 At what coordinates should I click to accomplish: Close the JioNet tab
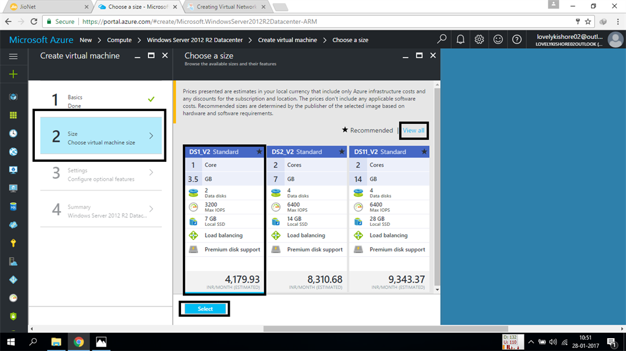click(86, 7)
